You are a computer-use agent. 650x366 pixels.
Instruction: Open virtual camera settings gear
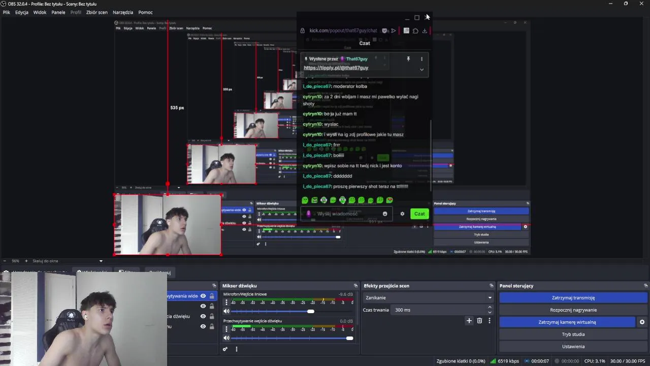642,322
